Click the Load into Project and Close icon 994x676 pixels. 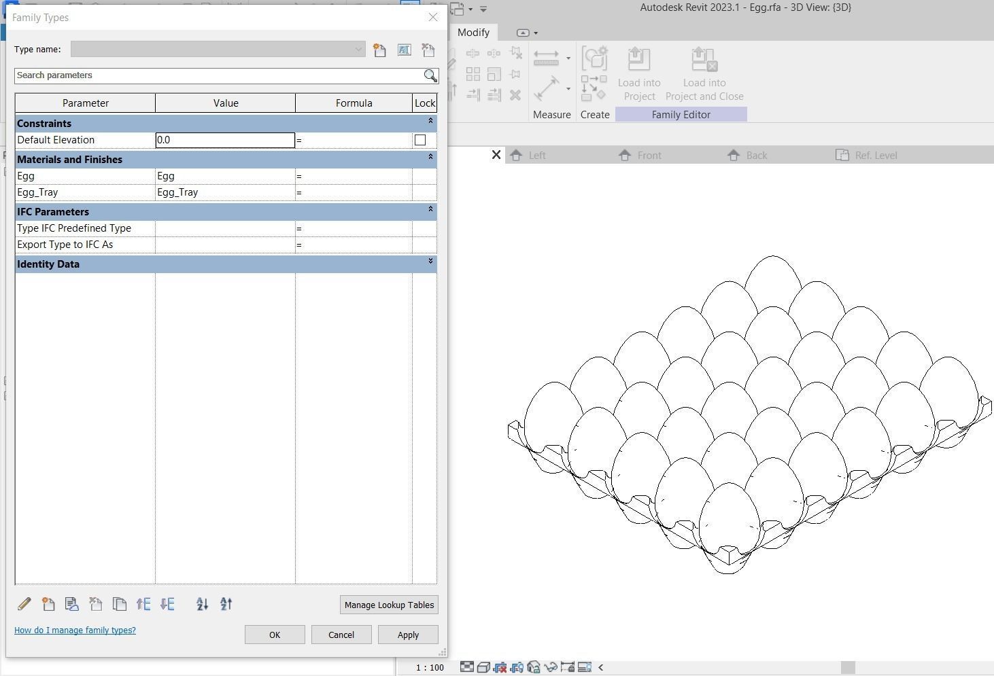[704, 58]
